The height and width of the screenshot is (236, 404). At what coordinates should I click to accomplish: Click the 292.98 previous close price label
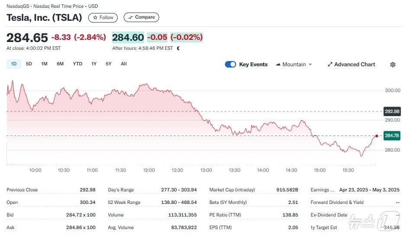coord(392,111)
